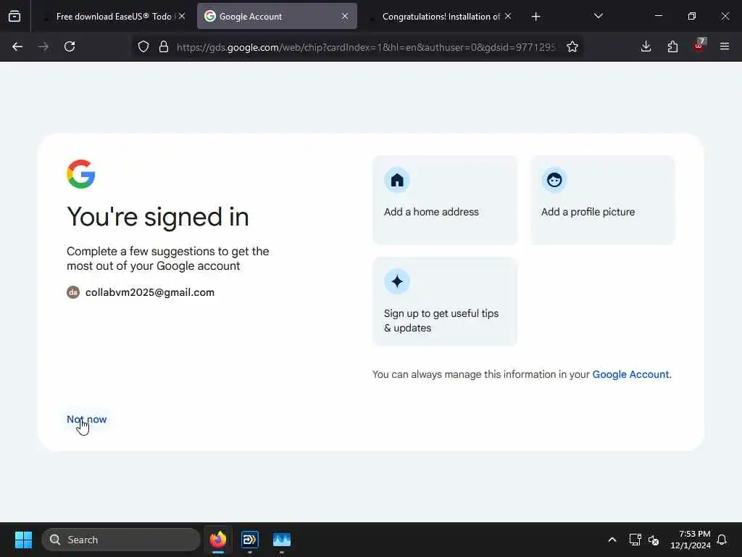
Task: Open the downloads panel
Action: (x=646, y=46)
